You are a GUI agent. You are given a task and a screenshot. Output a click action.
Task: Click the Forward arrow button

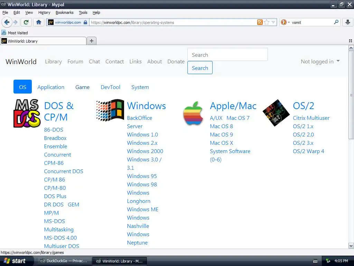tap(15, 22)
